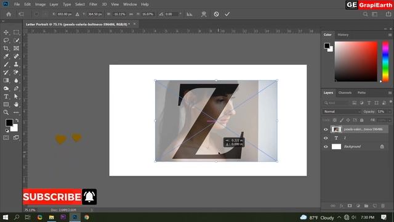Select the Eyedropper tool

point(6,56)
